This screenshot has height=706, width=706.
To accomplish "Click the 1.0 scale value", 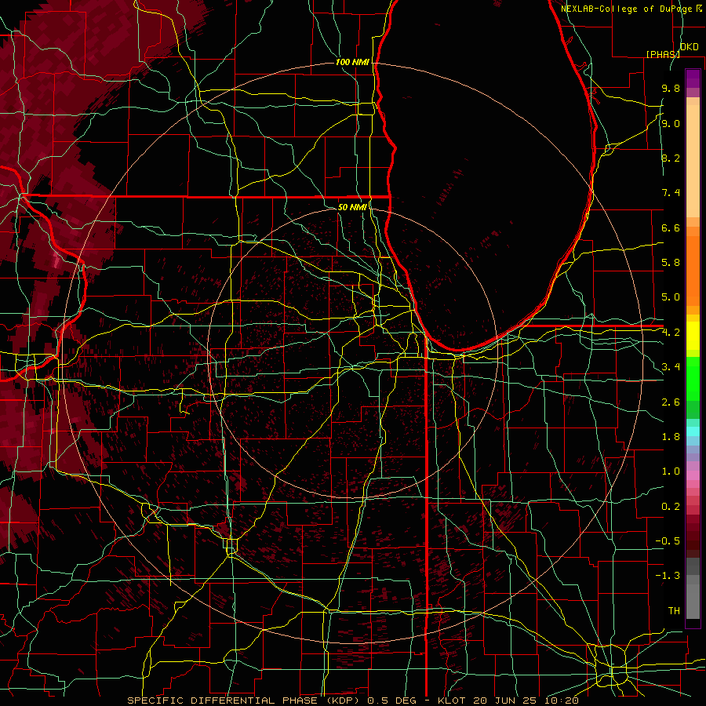I will coord(671,471).
